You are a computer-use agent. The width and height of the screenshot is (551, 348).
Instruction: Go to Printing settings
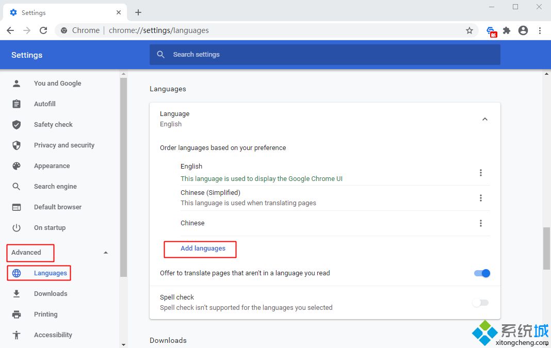point(46,314)
